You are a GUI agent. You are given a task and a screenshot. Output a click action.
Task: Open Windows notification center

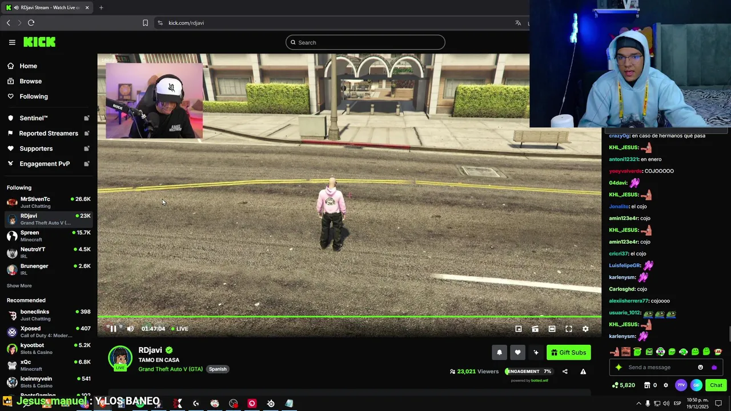coord(718,404)
